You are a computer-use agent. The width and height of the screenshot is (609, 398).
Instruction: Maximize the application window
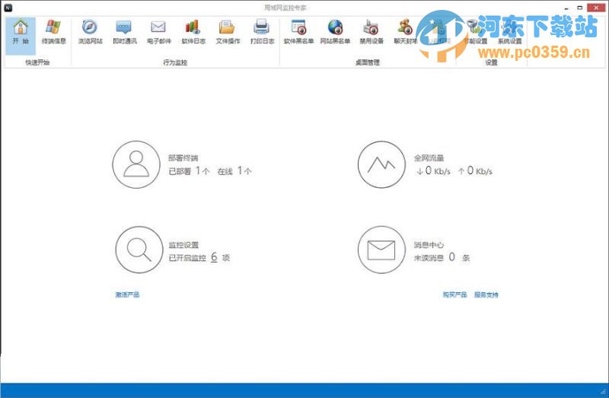coord(579,8)
